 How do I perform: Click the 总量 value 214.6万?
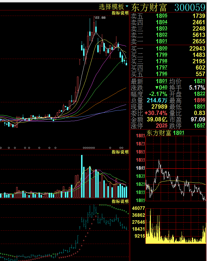point(157,100)
